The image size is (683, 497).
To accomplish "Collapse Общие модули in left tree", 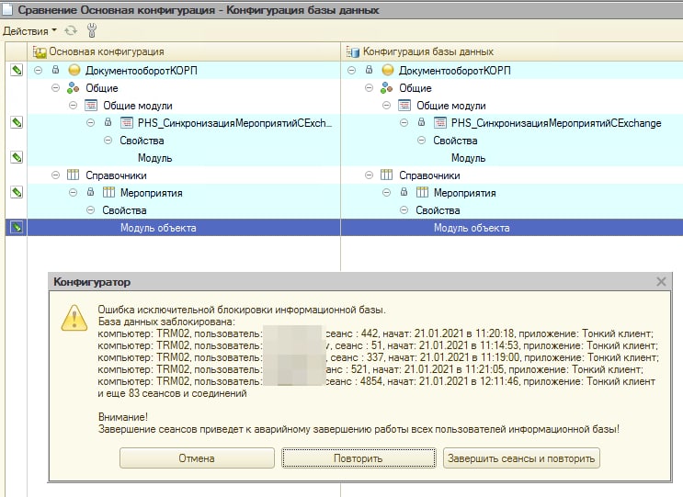I will pyautogui.click(x=74, y=106).
